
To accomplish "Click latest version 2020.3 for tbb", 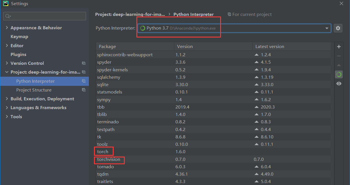I will 268,107.
